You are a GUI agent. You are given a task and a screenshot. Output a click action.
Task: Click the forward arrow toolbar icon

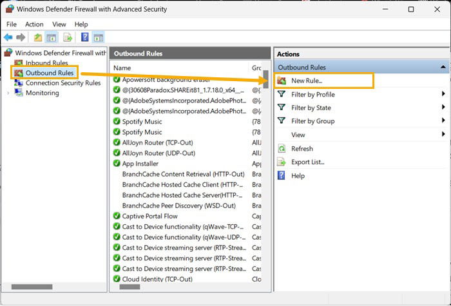click(x=21, y=37)
